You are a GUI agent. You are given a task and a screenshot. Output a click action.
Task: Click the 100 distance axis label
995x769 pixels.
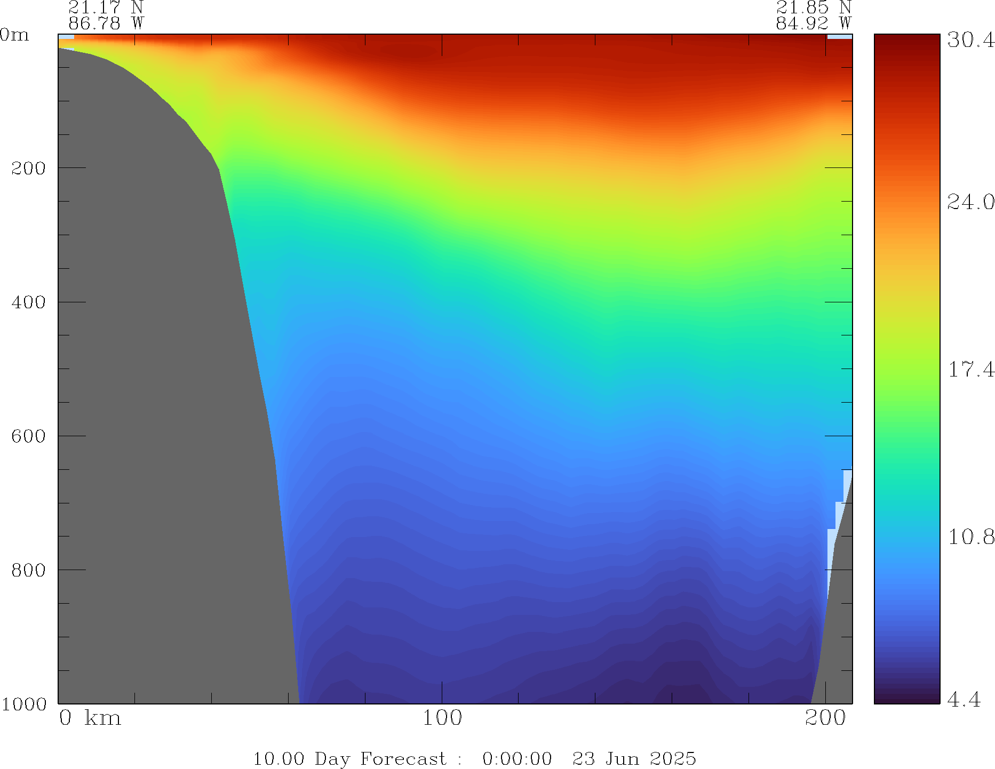click(442, 718)
